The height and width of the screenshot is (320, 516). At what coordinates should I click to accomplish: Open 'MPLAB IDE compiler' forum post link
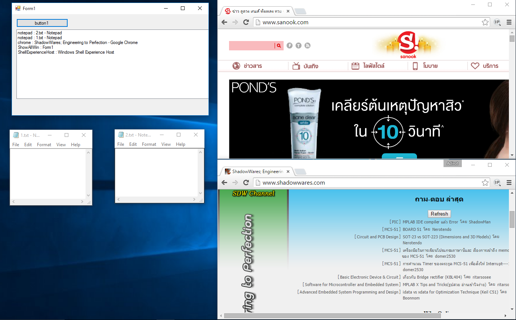(430, 222)
